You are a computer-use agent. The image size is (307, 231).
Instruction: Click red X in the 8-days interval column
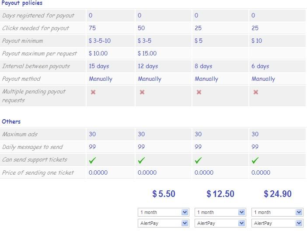click(x=199, y=92)
